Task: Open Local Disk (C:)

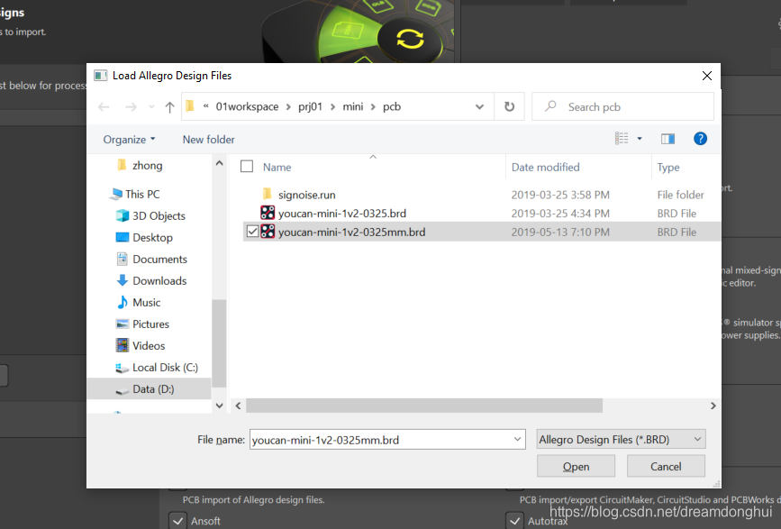Action: point(165,368)
